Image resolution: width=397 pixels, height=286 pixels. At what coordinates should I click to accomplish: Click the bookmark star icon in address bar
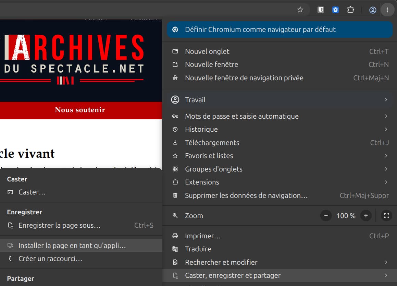300,10
